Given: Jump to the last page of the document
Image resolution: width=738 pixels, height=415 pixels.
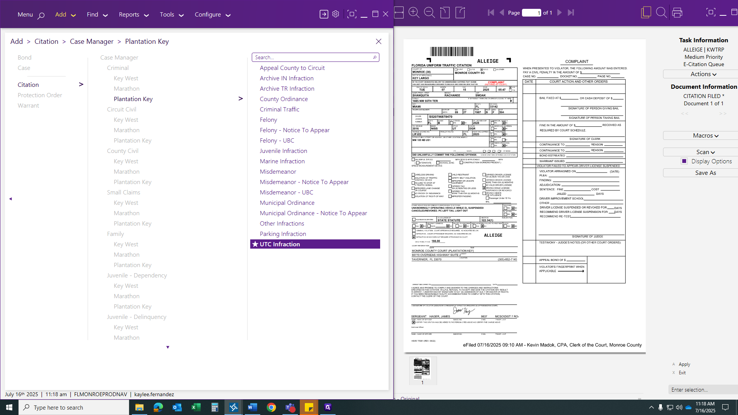Looking at the screenshot, I should [571, 13].
